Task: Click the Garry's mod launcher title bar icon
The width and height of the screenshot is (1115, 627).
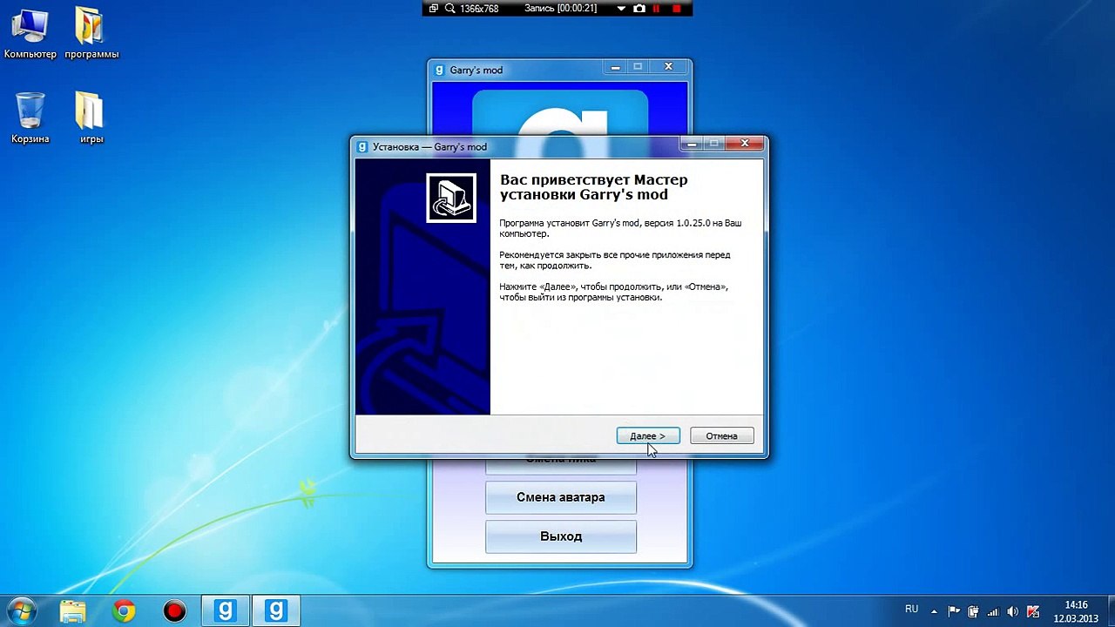Action: (440, 70)
